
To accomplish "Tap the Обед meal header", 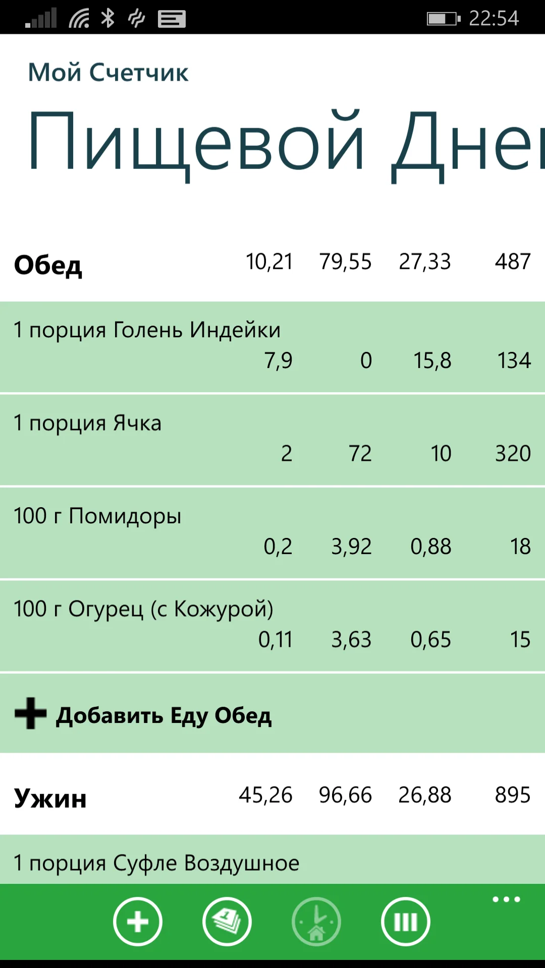I will (x=48, y=265).
